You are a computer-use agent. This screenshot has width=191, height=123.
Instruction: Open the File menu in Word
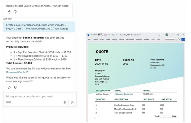click(x=89, y=39)
